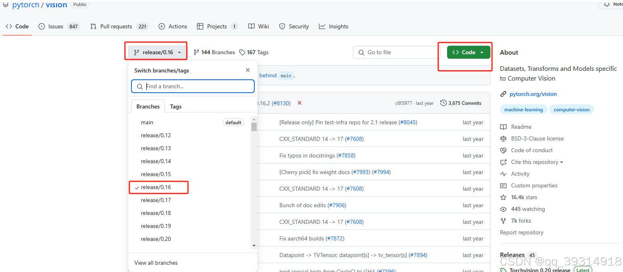Open pull request #8045 link
The height and width of the screenshot is (272, 623).
coord(408,122)
